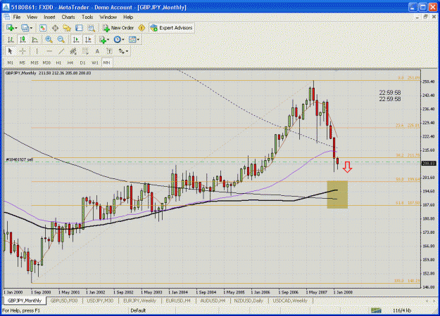Zoom in on the chart
The image size is (440, 316).
tap(49, 39)
